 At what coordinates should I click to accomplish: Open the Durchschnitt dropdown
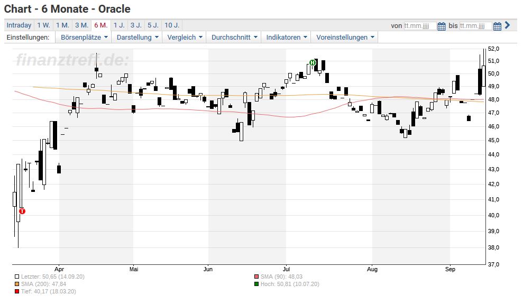[x=234, y=38]
